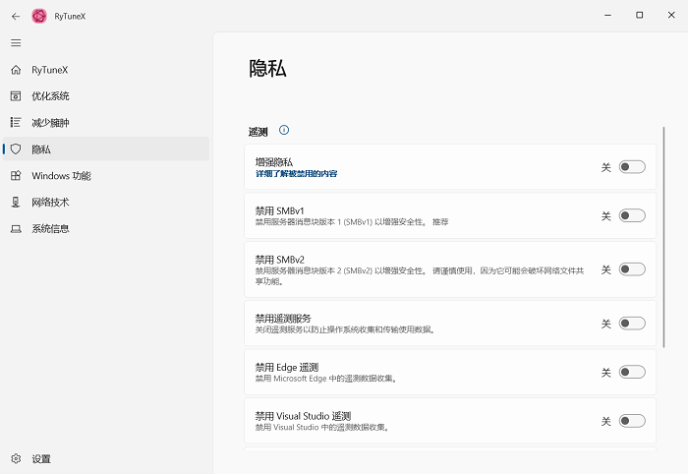Click the info icon next to 遥测
This screenshot has height=474, width=688.
[284, 130]
